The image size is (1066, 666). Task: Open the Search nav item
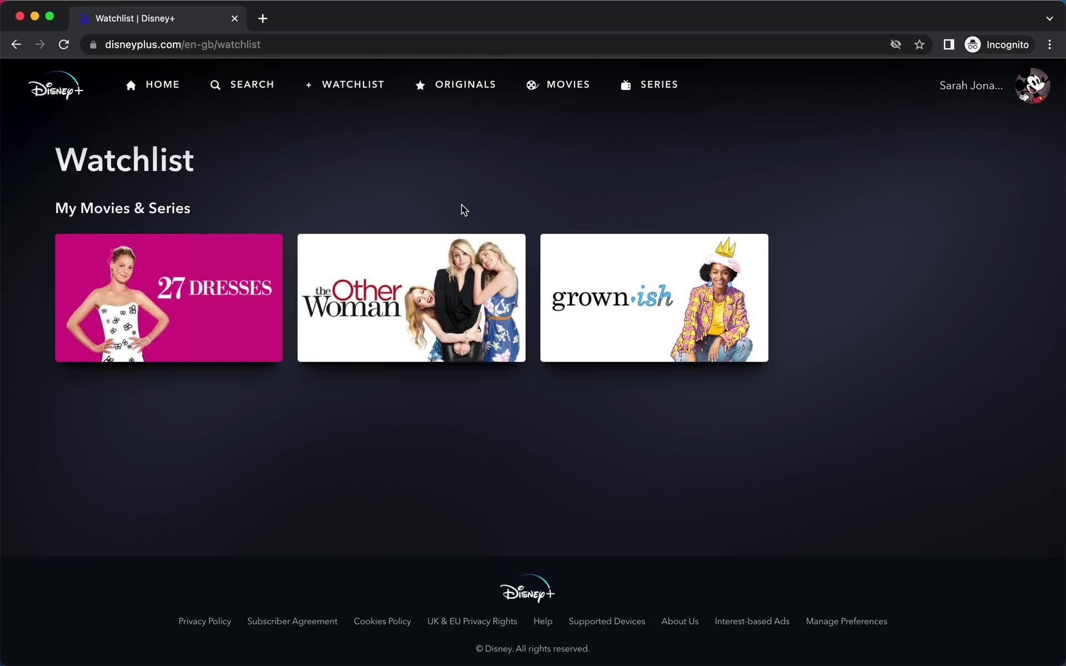click(x=242, y=85)
